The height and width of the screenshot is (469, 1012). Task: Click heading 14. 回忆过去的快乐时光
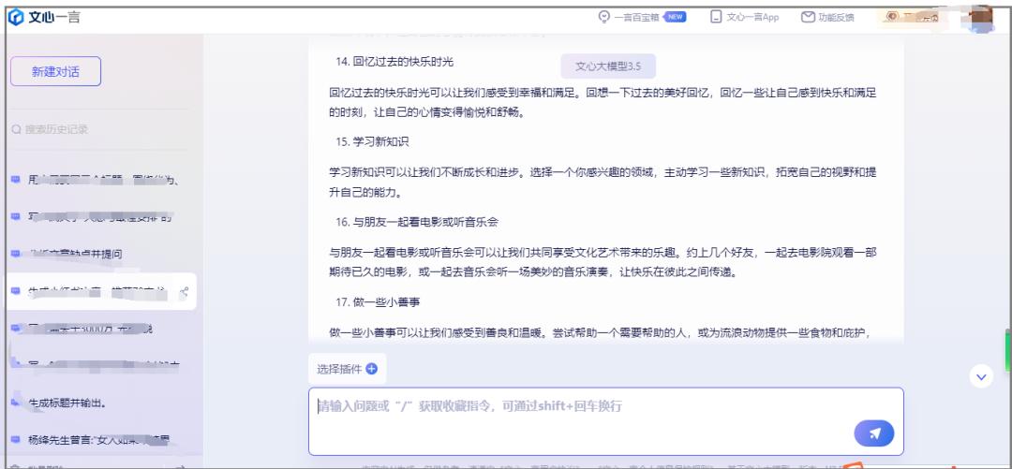(x=394, y=62)
